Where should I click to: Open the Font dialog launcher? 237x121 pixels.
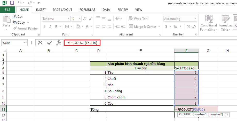(x=92, y=35)
